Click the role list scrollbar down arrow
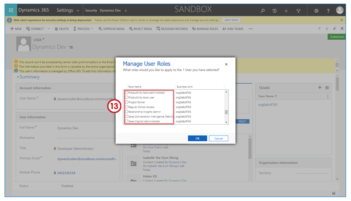The height and width of the screenshot is (201, 351). (x=226, y=122)
